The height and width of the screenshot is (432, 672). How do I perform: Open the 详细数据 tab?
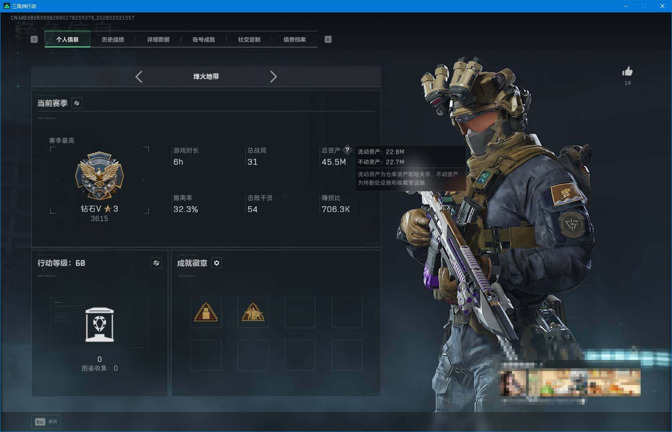click(x=158, y=40)
